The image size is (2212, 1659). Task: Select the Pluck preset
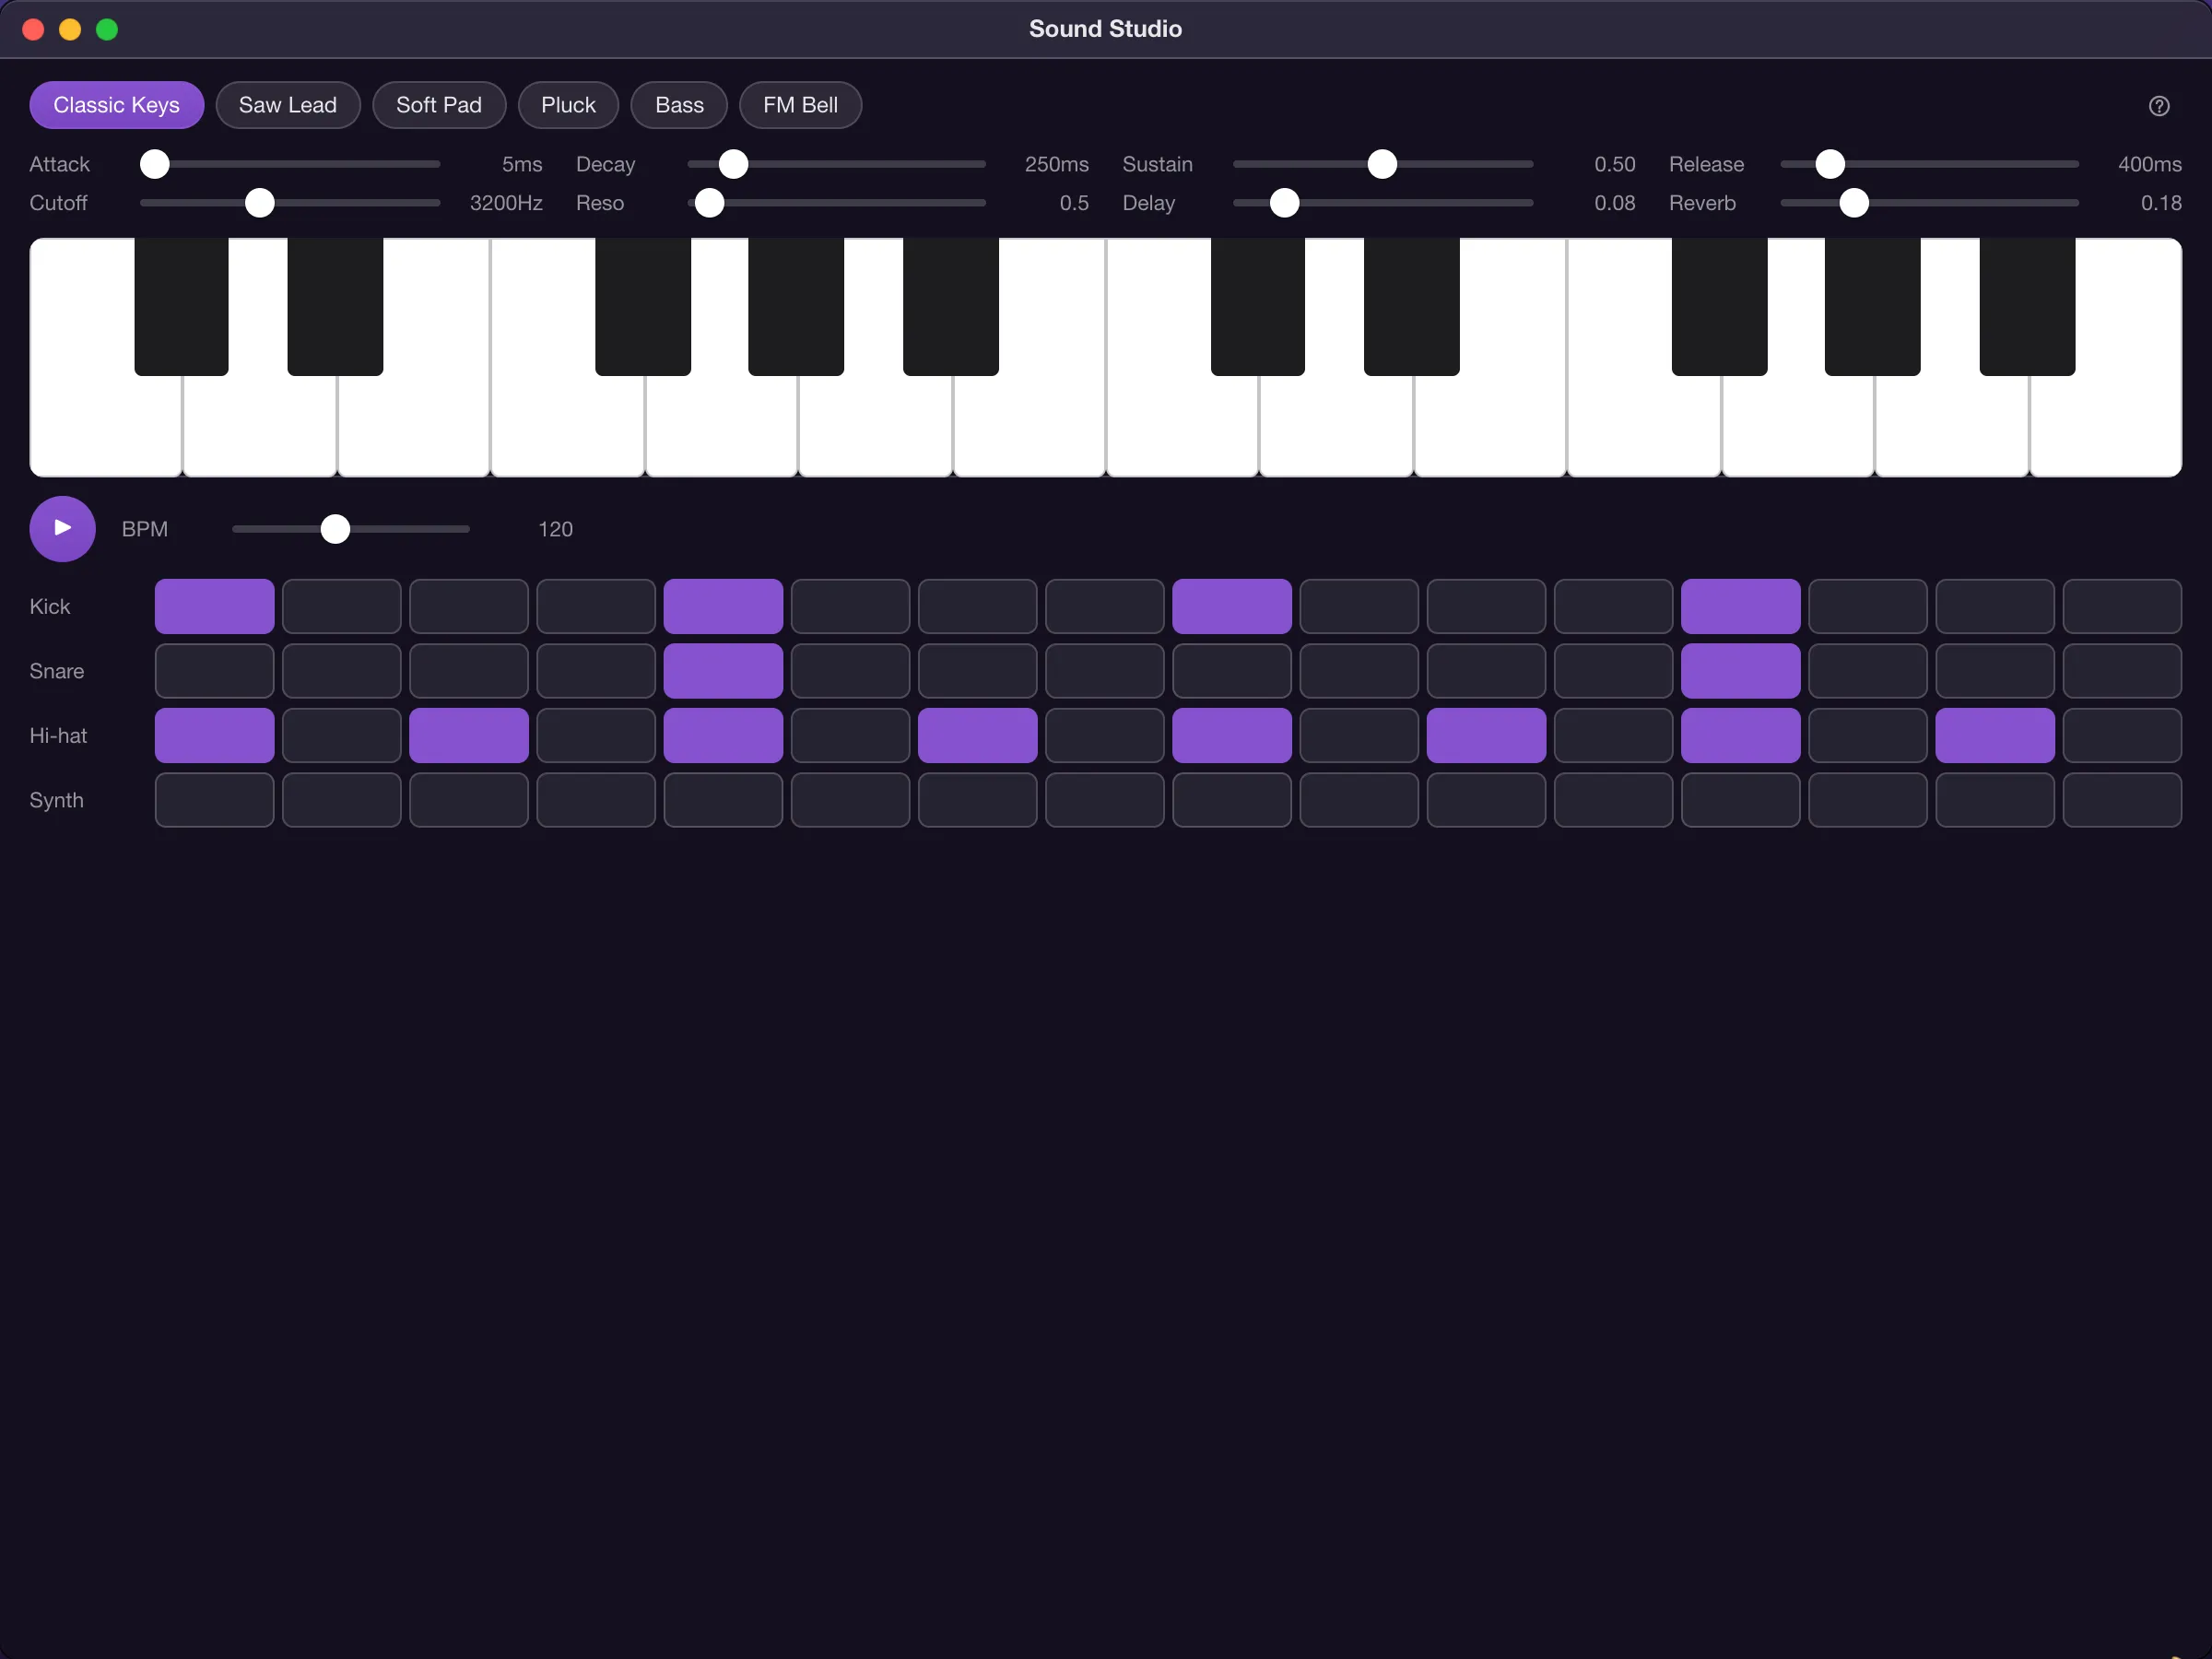(x=568, y=105)
